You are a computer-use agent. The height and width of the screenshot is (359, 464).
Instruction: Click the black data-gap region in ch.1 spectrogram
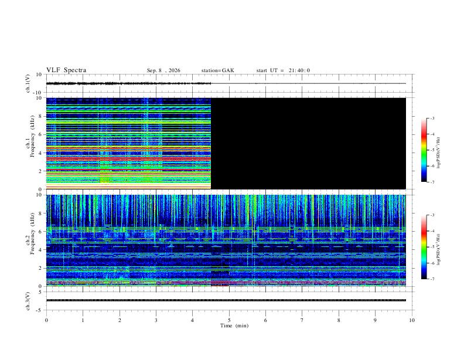coord(308,143)
